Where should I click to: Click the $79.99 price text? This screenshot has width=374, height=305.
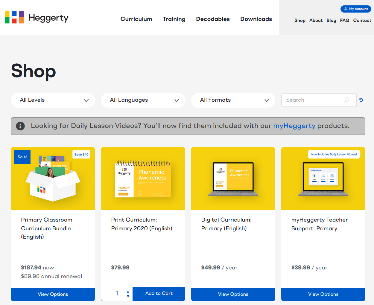pyautogui.click(x=120, y=268)
